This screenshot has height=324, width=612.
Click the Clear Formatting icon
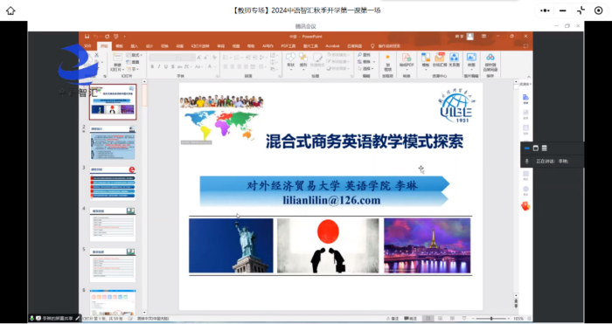click(x=214, y=58)
